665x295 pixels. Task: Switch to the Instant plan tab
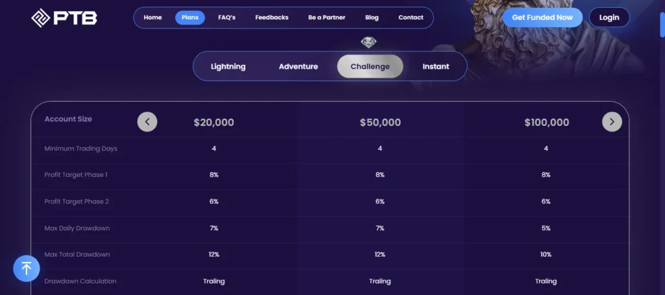[x=436, y=66]
